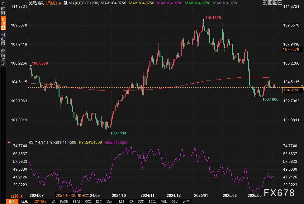Open the 闪电图 tab
Screen dimensions: 304x204
[3, 39]
